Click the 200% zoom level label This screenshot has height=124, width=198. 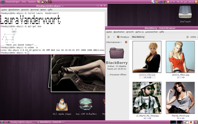coord(193,37)
